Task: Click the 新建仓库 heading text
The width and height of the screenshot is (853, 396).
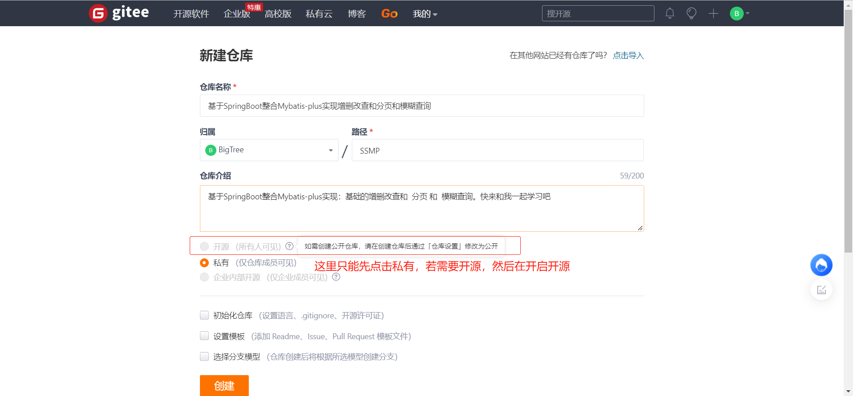Action: [x=226, y=55]
